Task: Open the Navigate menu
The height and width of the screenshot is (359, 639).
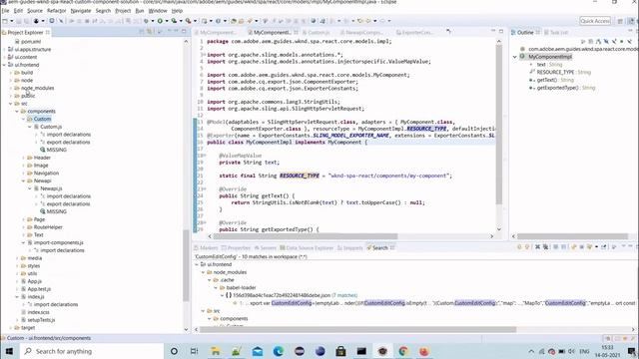Action: pyautogui.click(x=81, y=11)
